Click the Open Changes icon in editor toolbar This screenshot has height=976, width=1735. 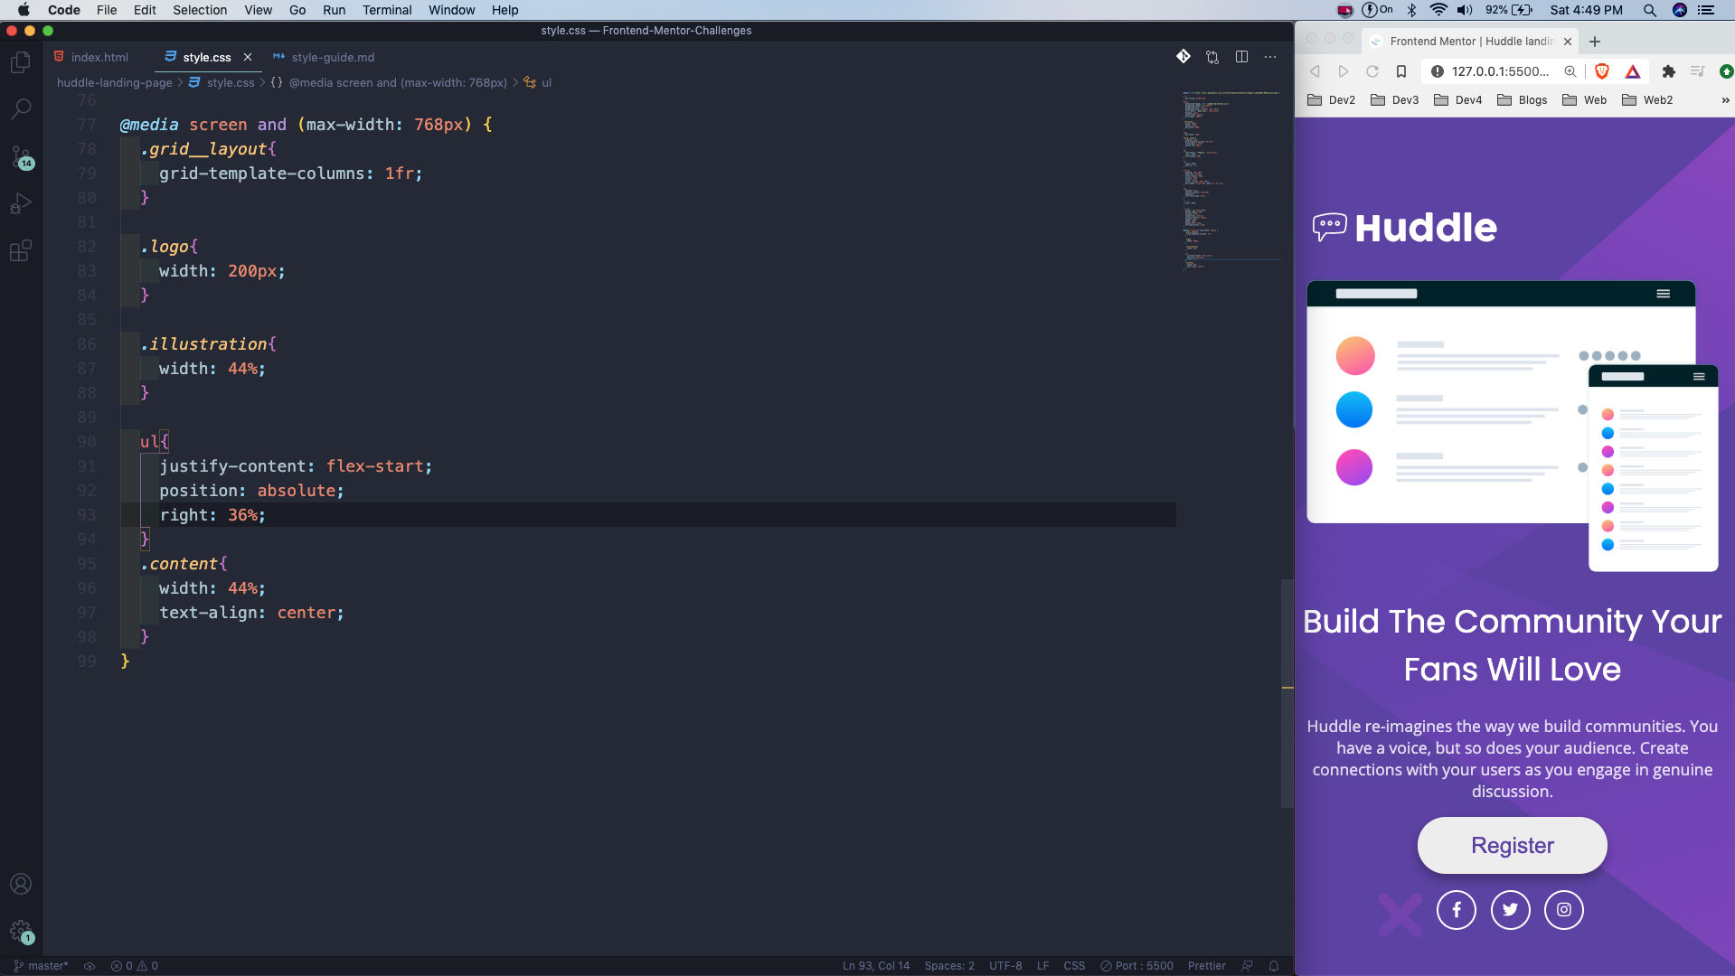coord(1212,57)
